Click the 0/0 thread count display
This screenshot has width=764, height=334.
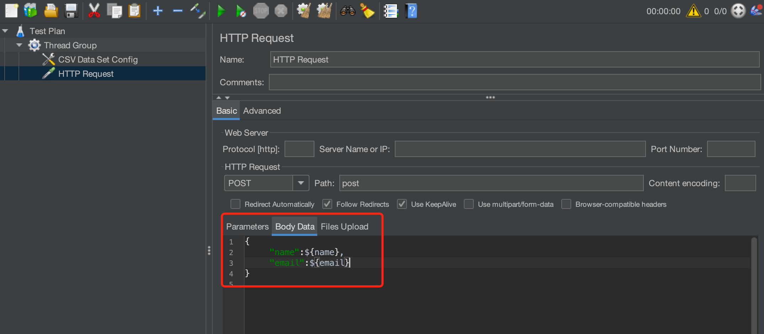coord(720,11)
